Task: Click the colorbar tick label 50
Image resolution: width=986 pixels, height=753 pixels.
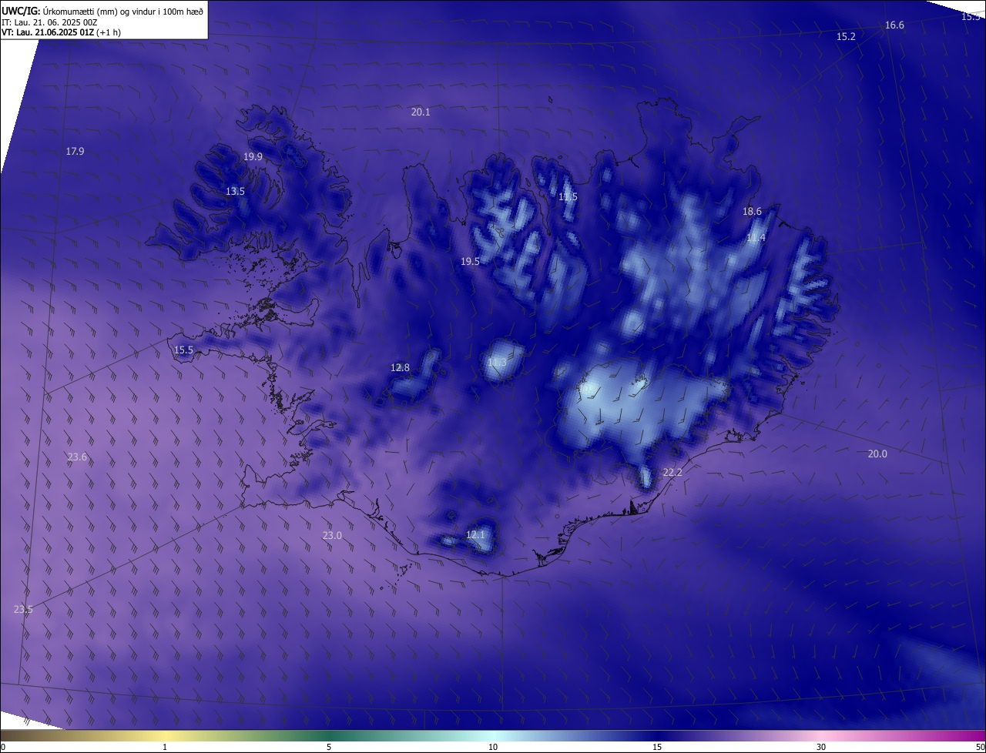Action: (x=980, y=748)
